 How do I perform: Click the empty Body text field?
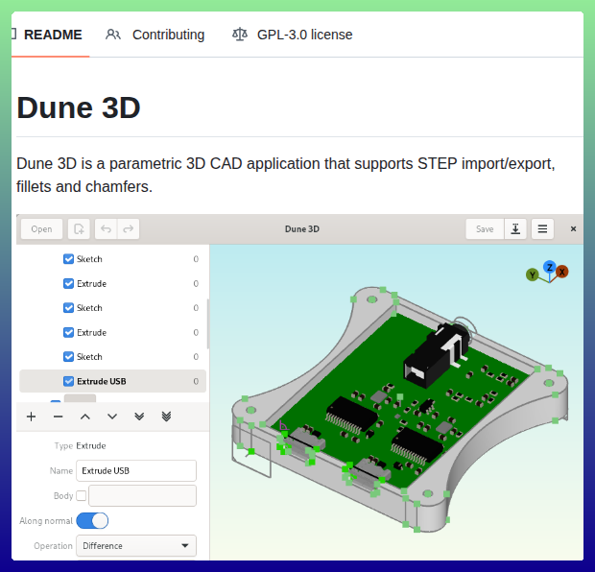coord(143,496)
